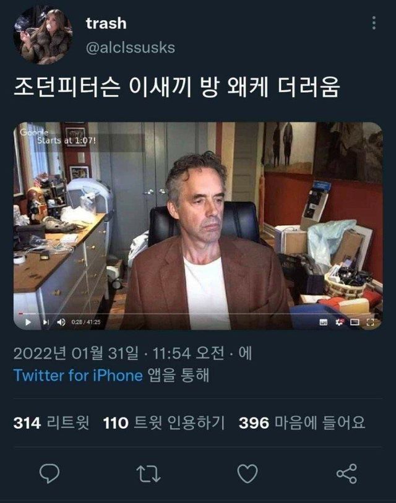Toggle subtitles captions icon in player
The width and height of the screenshot is (396, 503).
point(324,322)
